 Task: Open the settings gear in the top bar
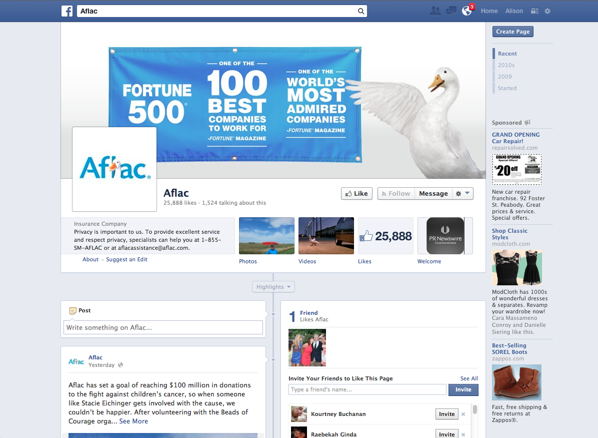547,11
